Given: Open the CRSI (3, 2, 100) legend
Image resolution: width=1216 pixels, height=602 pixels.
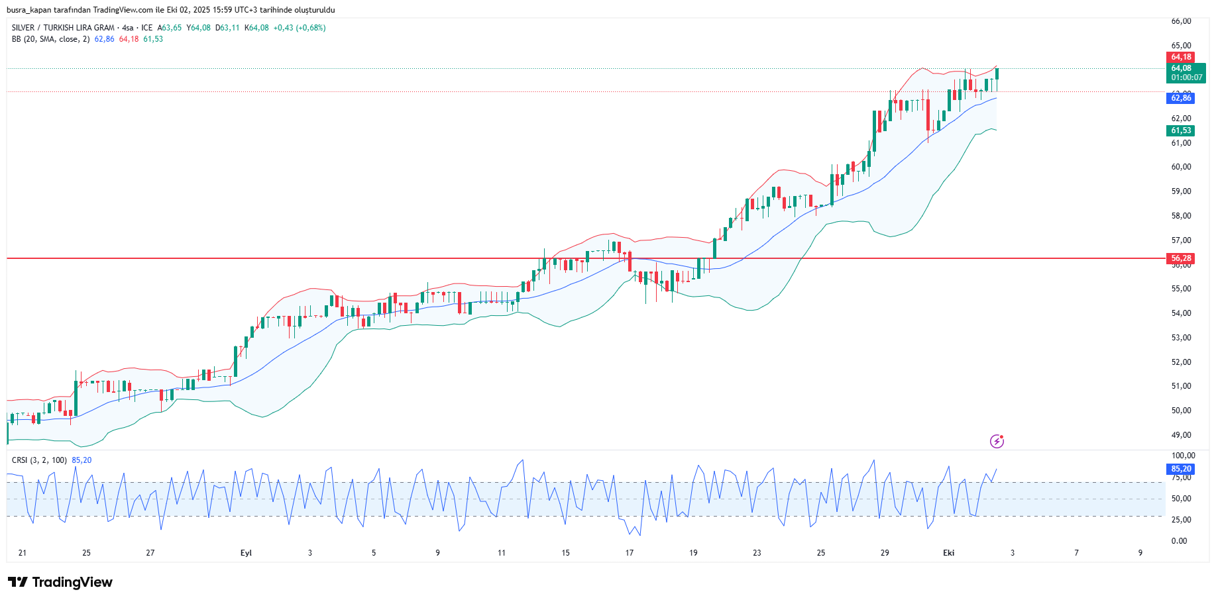Looking at the screenshot, I should (x=39, y=460).
